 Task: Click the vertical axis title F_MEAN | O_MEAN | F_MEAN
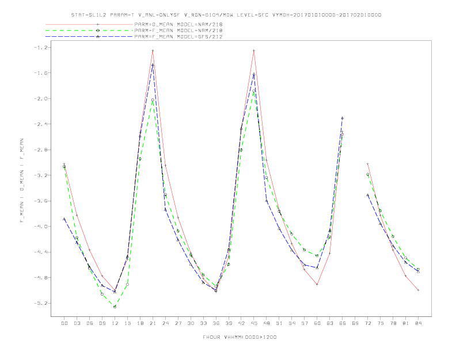coord(22,181)
